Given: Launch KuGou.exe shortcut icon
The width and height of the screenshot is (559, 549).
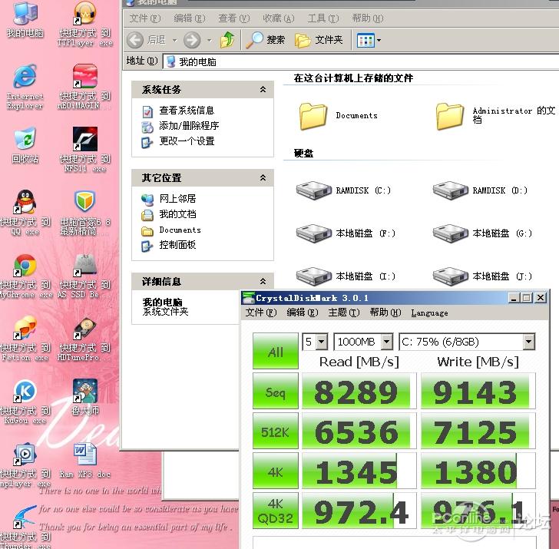Looking at the screenshot, I should tap(25, 392).
